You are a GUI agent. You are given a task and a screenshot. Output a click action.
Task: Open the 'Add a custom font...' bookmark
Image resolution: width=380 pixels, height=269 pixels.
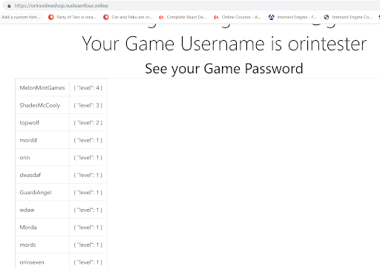point(21,17)
